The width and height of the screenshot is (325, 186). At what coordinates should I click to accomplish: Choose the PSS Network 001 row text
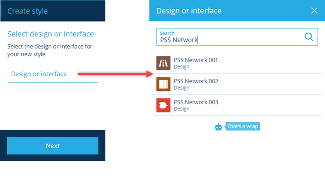click(196, 60)
